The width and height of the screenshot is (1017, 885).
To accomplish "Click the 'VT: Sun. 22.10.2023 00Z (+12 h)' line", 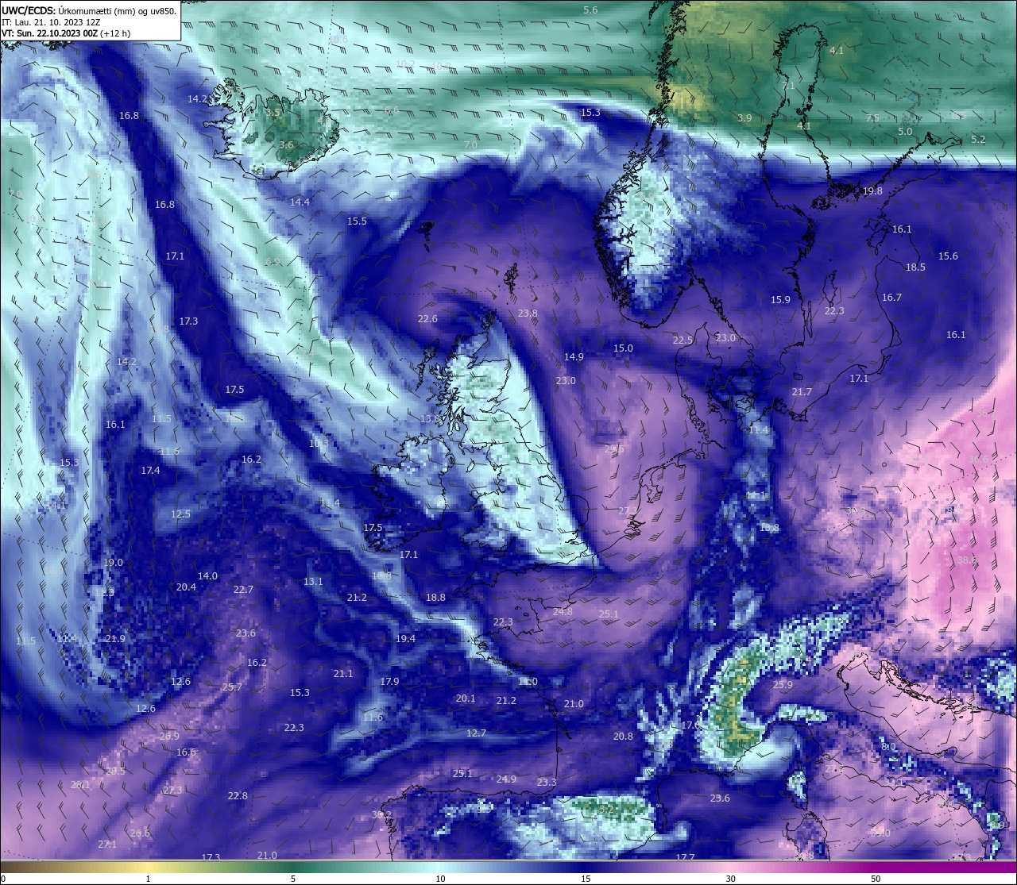I will click(x=66, y=33).
